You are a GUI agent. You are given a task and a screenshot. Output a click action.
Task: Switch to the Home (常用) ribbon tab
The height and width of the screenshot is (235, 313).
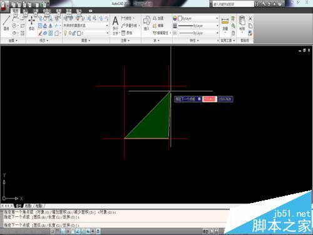16,11
